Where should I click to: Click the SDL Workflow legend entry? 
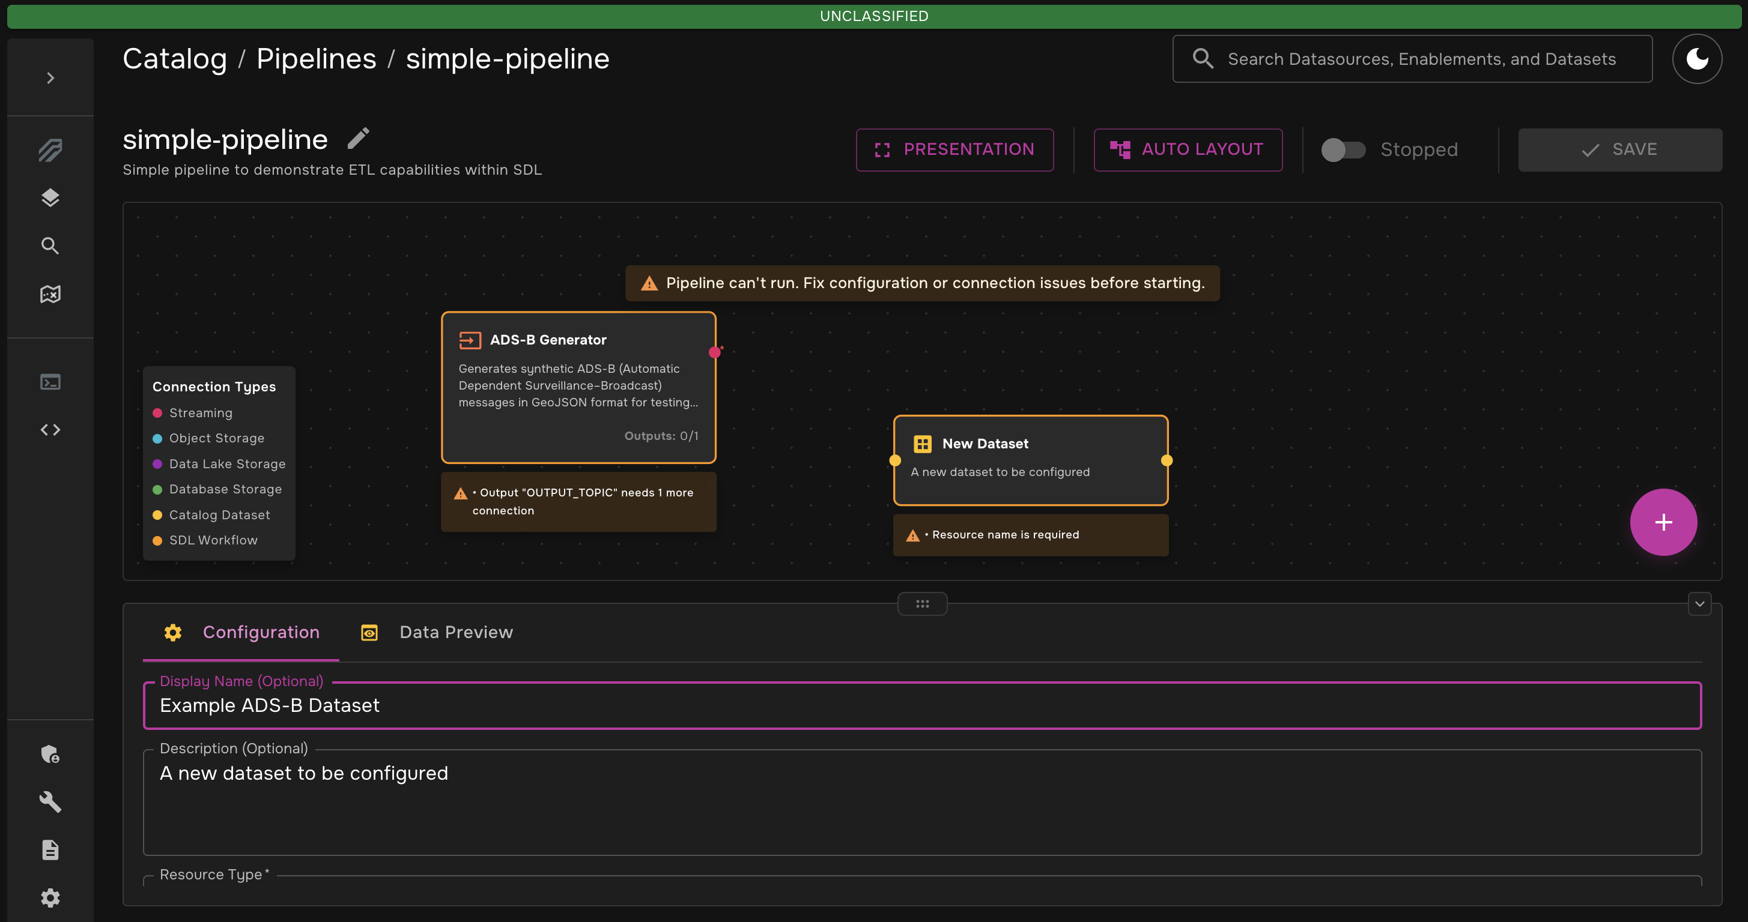205,540
